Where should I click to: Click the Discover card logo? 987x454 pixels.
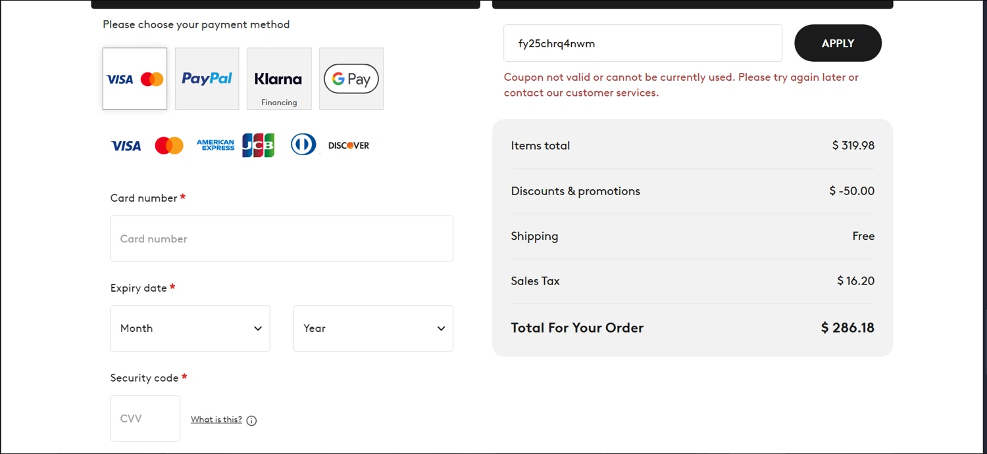pyautogui.click(x=349, y=146)
